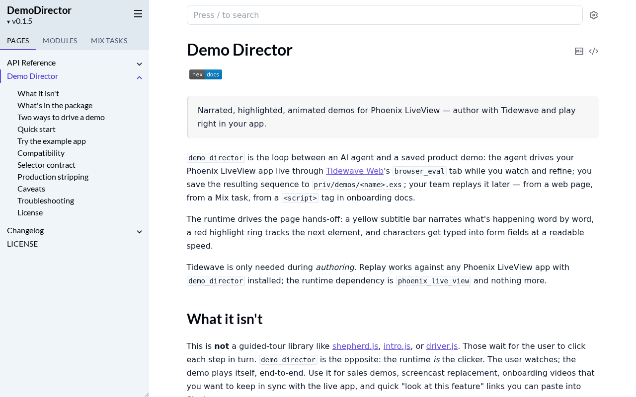The width and height of the screenshot is (636, 397).
Task: Click the hex docs badge
Action: point(206,74)
